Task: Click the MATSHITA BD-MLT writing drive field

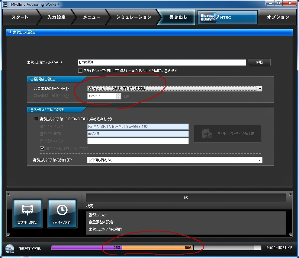Action: [x=138, y=127]
